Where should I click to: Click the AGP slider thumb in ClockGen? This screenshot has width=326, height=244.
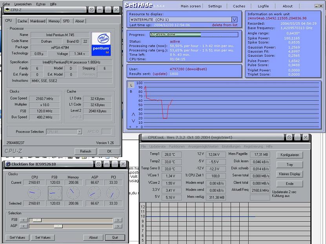tap(58, 226)
